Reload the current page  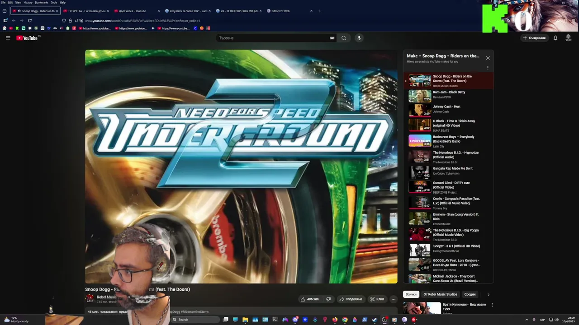(30, 20)
